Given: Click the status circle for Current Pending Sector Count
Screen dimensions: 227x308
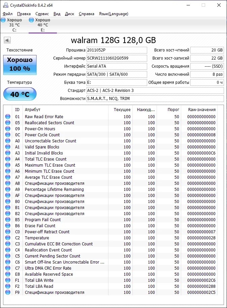Looking at the screenshot, I should 8,256.
